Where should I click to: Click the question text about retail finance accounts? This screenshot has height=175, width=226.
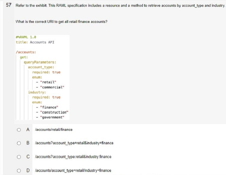coord(61,22)
